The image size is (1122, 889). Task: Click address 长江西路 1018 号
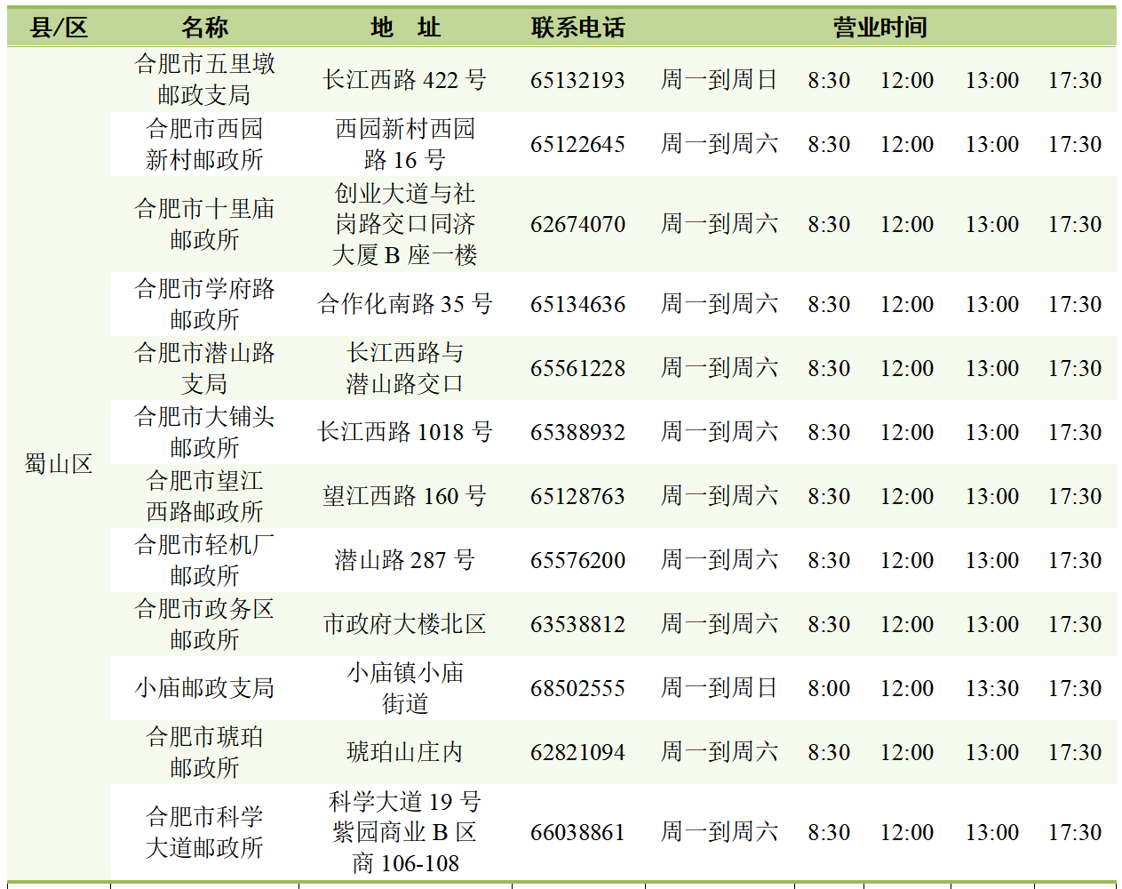tap(405, 432)
